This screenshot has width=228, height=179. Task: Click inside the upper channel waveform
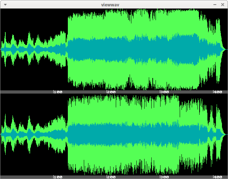pos(114,49)
